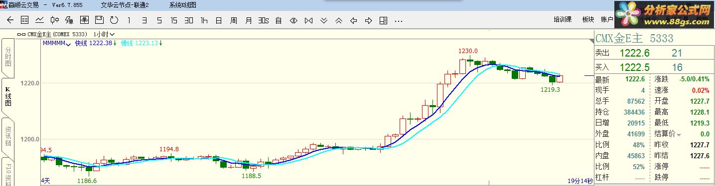715x186 pixels.
Task: Open the 培训课 menu
Action: (563, 20)
